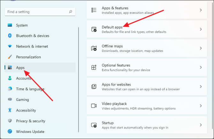The height and width of the screenshot is (139, 214).
Task: Go to the Accounts section
Action: tap(24, 78)
